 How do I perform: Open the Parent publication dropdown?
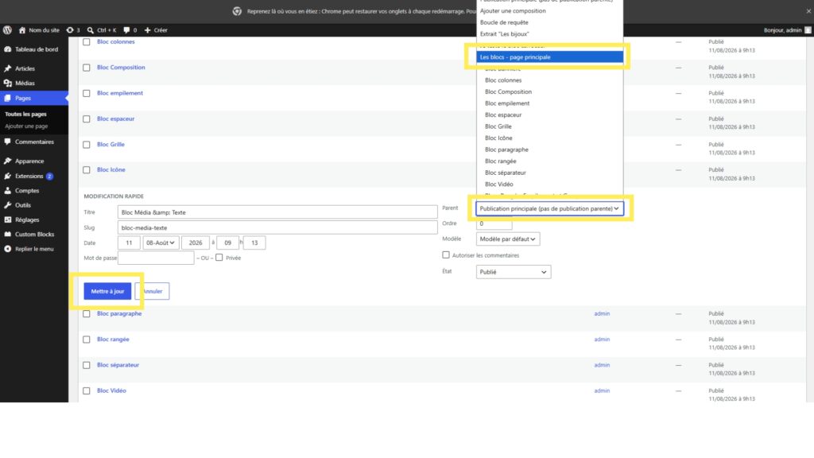coord(550,209)
